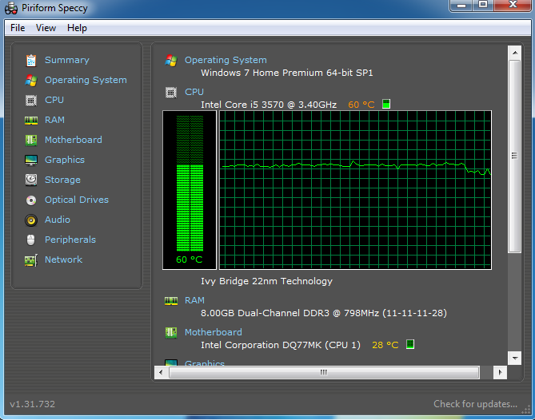This screenshot has width=535, height=420.
Task: Toggle the motherboard temperature indicator icon
Action: click(x=410, y=344)
